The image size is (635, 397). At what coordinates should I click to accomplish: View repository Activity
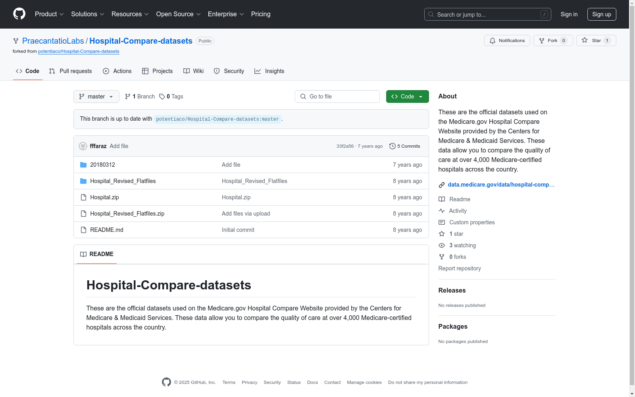click(452, 211)
